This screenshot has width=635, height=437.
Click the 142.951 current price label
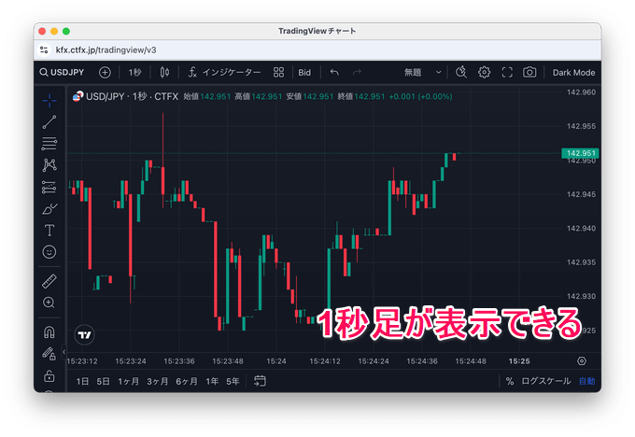click(580, 153)
